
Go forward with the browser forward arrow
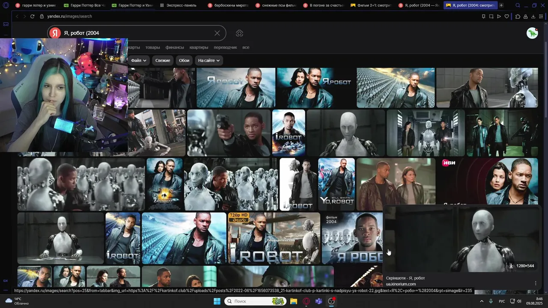click(x=24, y=16)
